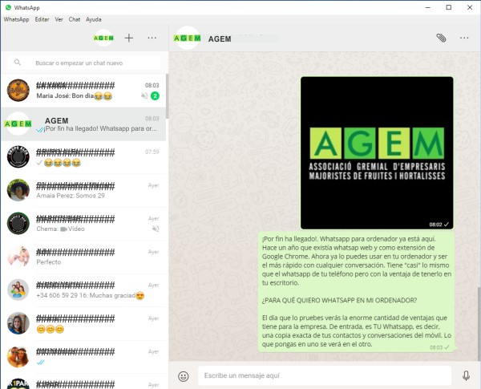Click avatar of Amaia Perez chat
The image size is (481, 389).
18,190
